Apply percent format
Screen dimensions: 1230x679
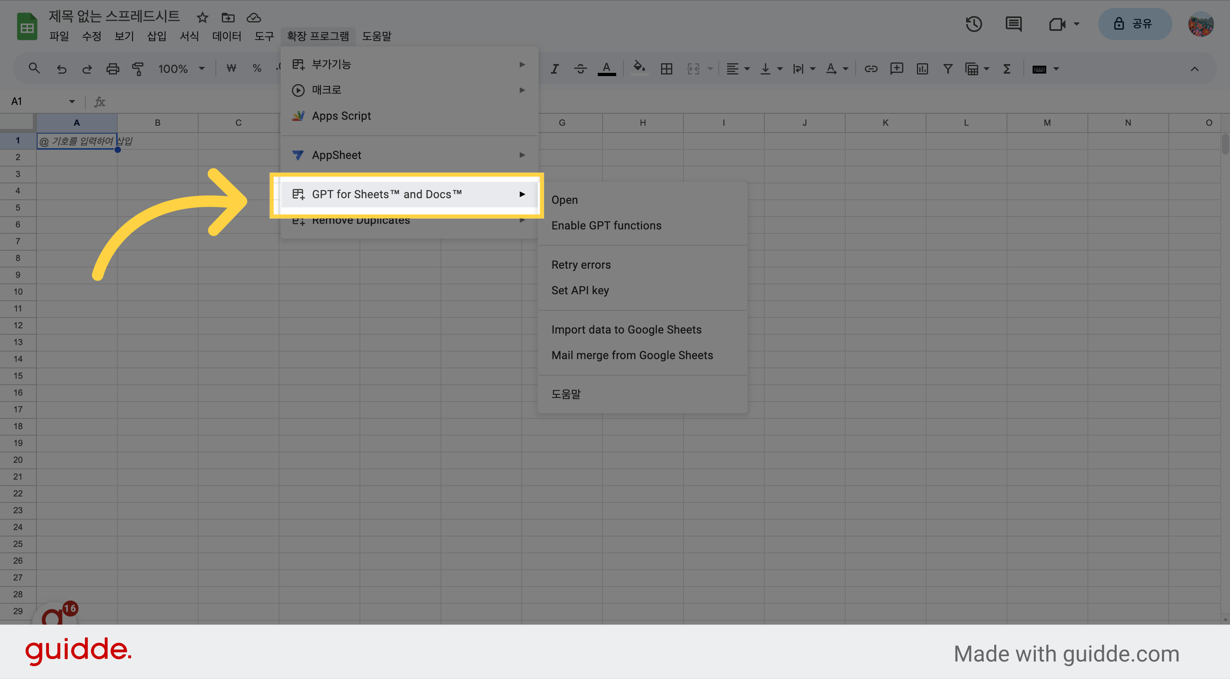tap(257, 69)
